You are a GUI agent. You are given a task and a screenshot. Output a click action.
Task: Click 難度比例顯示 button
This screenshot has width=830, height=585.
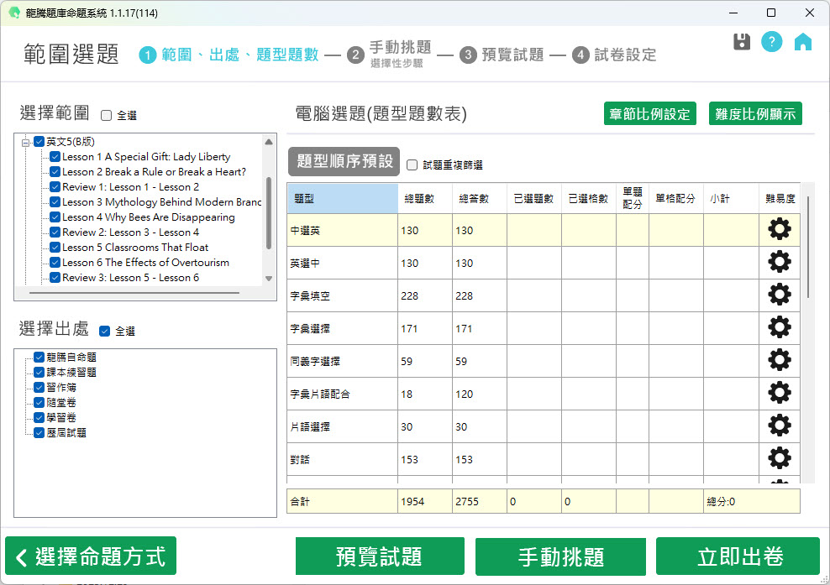(755, 113)
